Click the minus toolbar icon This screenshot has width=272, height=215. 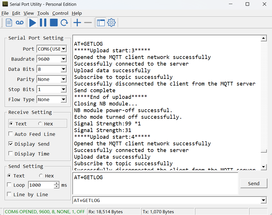pyautogui.click(x=88, y=23)
